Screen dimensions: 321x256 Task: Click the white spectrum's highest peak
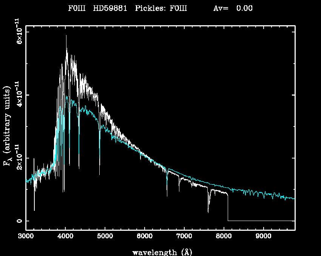66,36
